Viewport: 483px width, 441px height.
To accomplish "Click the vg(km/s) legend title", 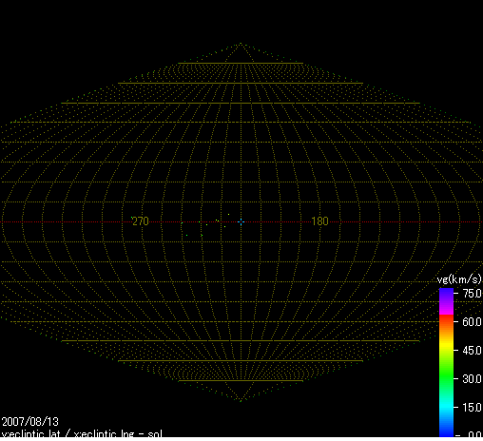I will pyautogui.click(x=459, y=279).
